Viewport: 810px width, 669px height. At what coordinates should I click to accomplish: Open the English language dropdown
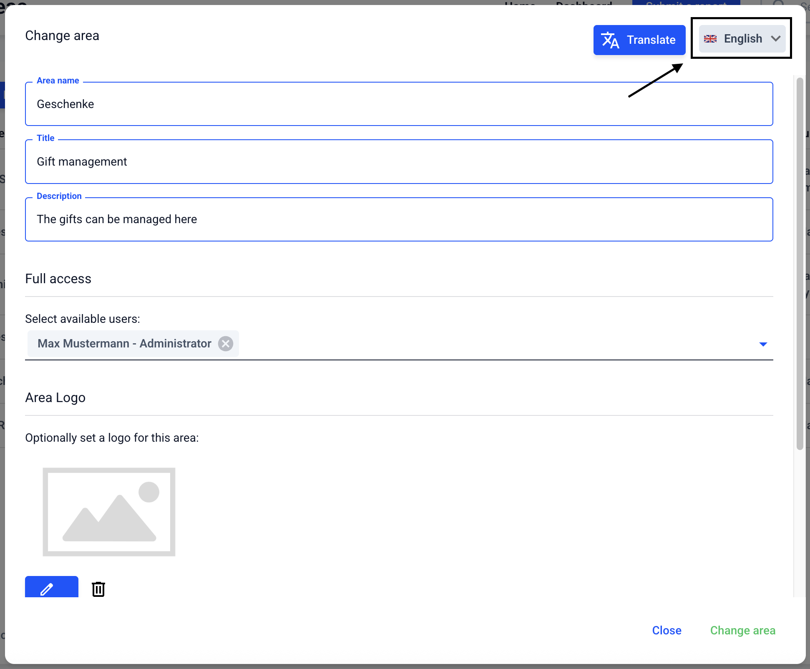[742, 39]
